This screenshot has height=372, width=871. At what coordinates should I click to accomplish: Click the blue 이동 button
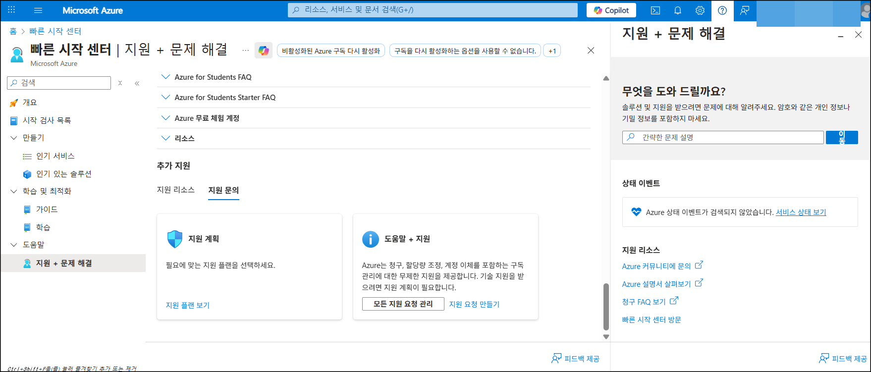click(842, 137)
